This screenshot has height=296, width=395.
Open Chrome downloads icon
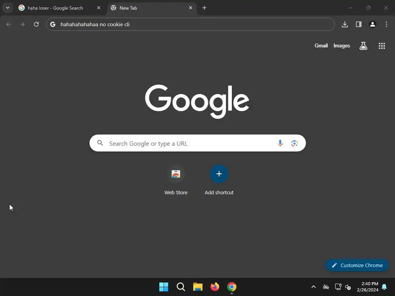(x=345, y=24)
